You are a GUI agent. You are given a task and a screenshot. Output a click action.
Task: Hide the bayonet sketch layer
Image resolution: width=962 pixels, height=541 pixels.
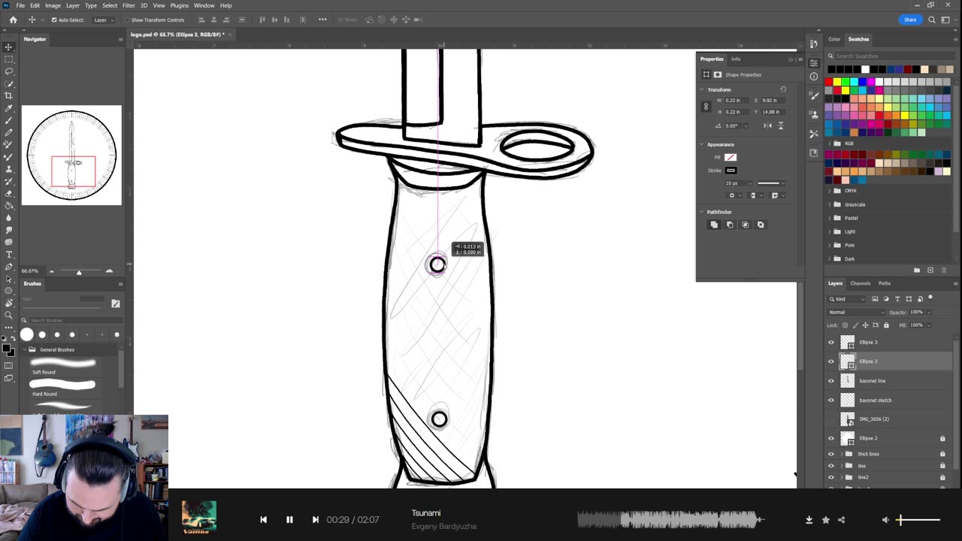coord(831,400)
